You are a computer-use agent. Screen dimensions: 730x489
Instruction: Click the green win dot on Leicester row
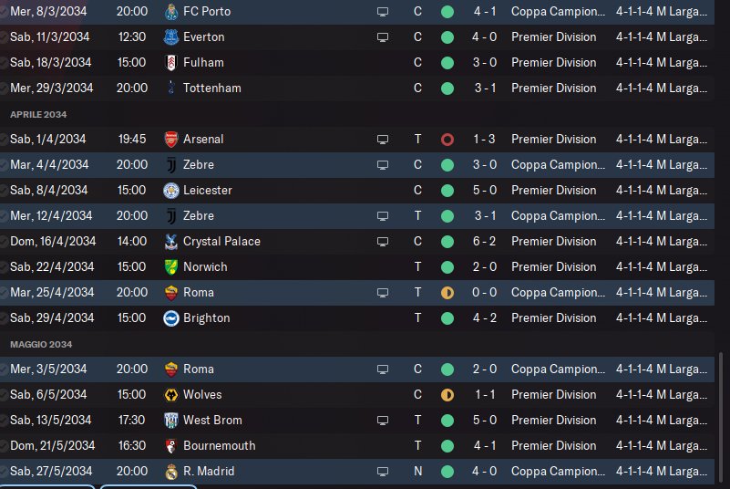(x=447, y=191)
